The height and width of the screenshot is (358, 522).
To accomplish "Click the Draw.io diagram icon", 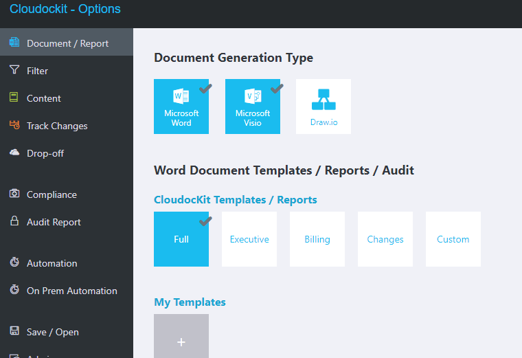I will coord(324,99).
